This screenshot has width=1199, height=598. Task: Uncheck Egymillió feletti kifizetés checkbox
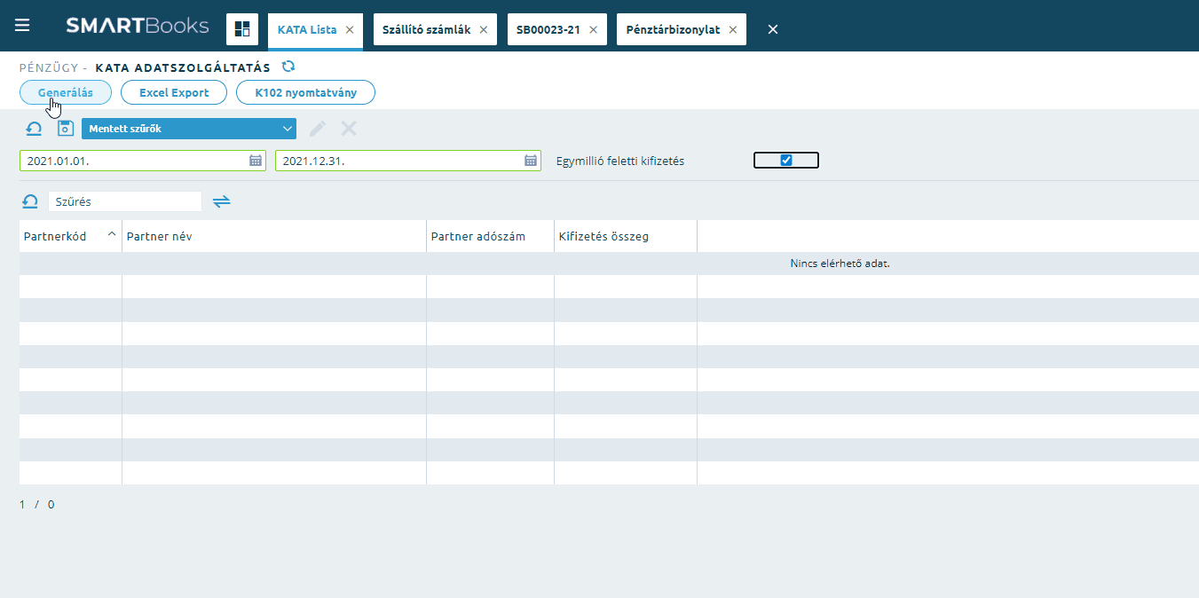(785, 161)
